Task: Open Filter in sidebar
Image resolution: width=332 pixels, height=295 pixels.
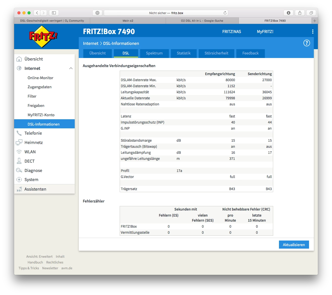Action: 32,96
